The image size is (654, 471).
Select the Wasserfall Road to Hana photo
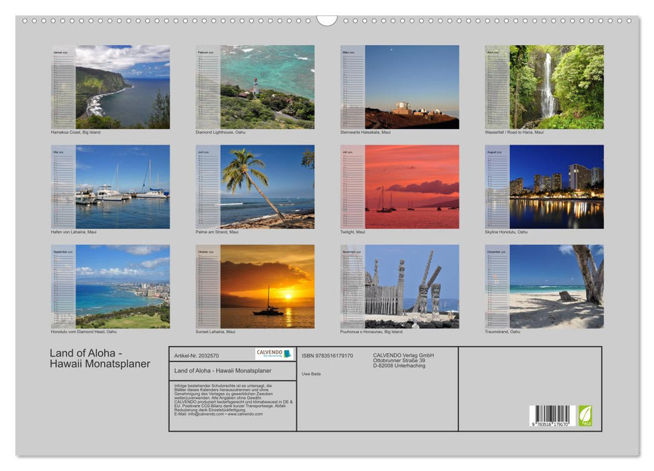(556, 87)
